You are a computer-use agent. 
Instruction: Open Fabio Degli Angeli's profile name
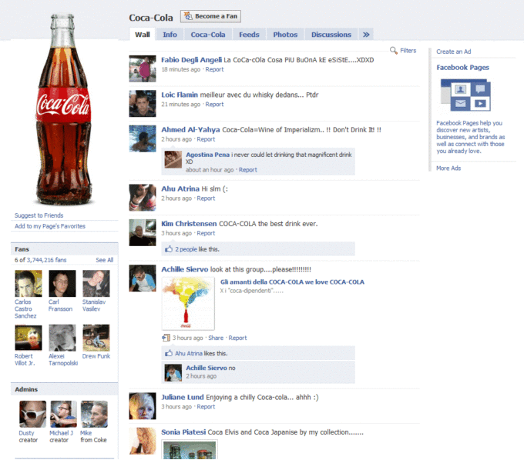[191, 60]
